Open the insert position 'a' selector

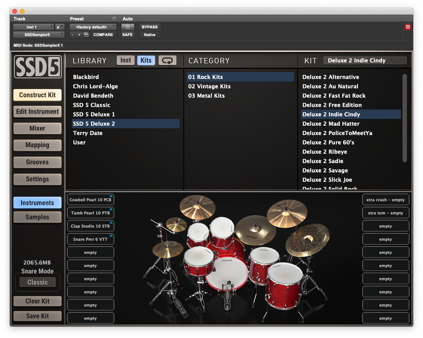(x=59, y=27)
